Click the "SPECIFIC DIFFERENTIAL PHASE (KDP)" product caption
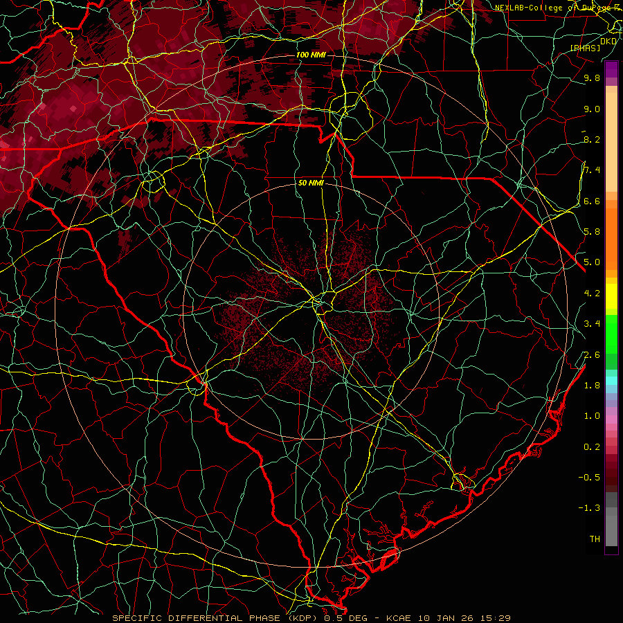 click(217, 618)
